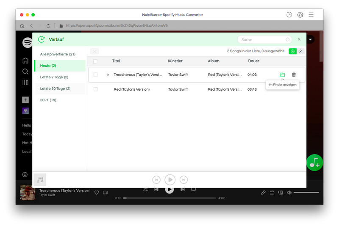The width and height of the screenshot is (339, 227).
Task: Select the 'Letzte 7 Tage (2)' filter
Action: point(54,77)
